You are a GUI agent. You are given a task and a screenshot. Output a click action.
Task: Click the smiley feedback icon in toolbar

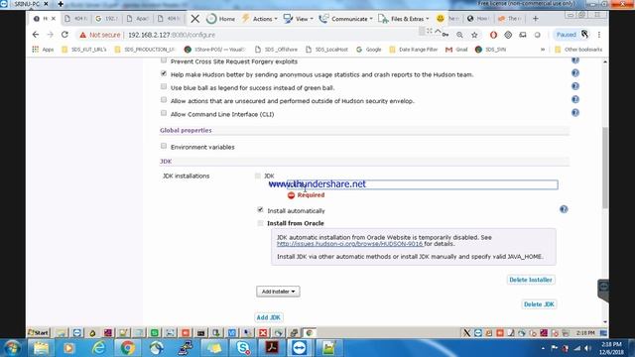(441, 18)
